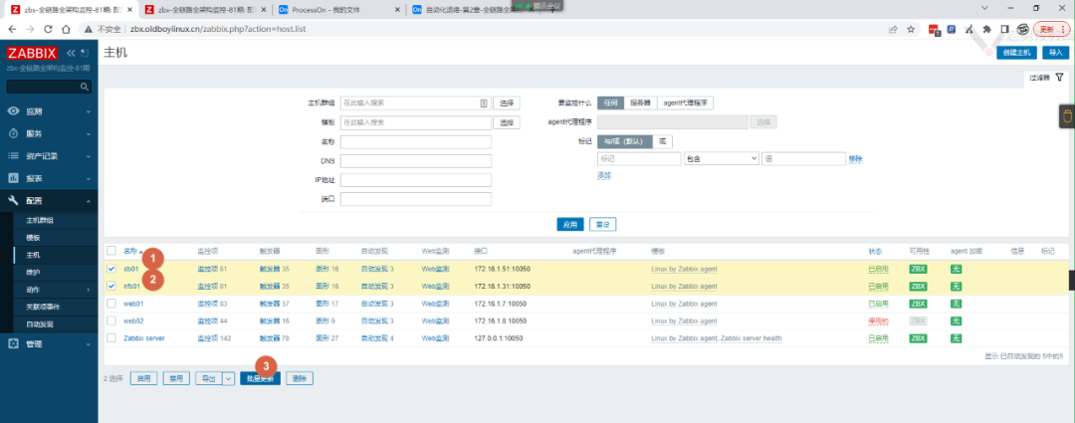Screen dimensions: 1075x423
Task: Select 服务器 monitored-by option
Action: click(640, 103)
